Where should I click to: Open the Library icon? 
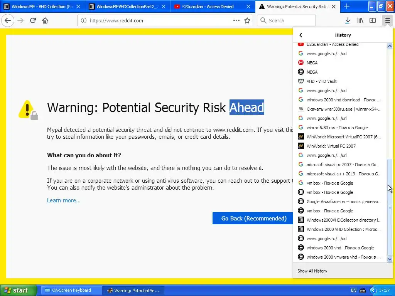click(x=360, y=21)
